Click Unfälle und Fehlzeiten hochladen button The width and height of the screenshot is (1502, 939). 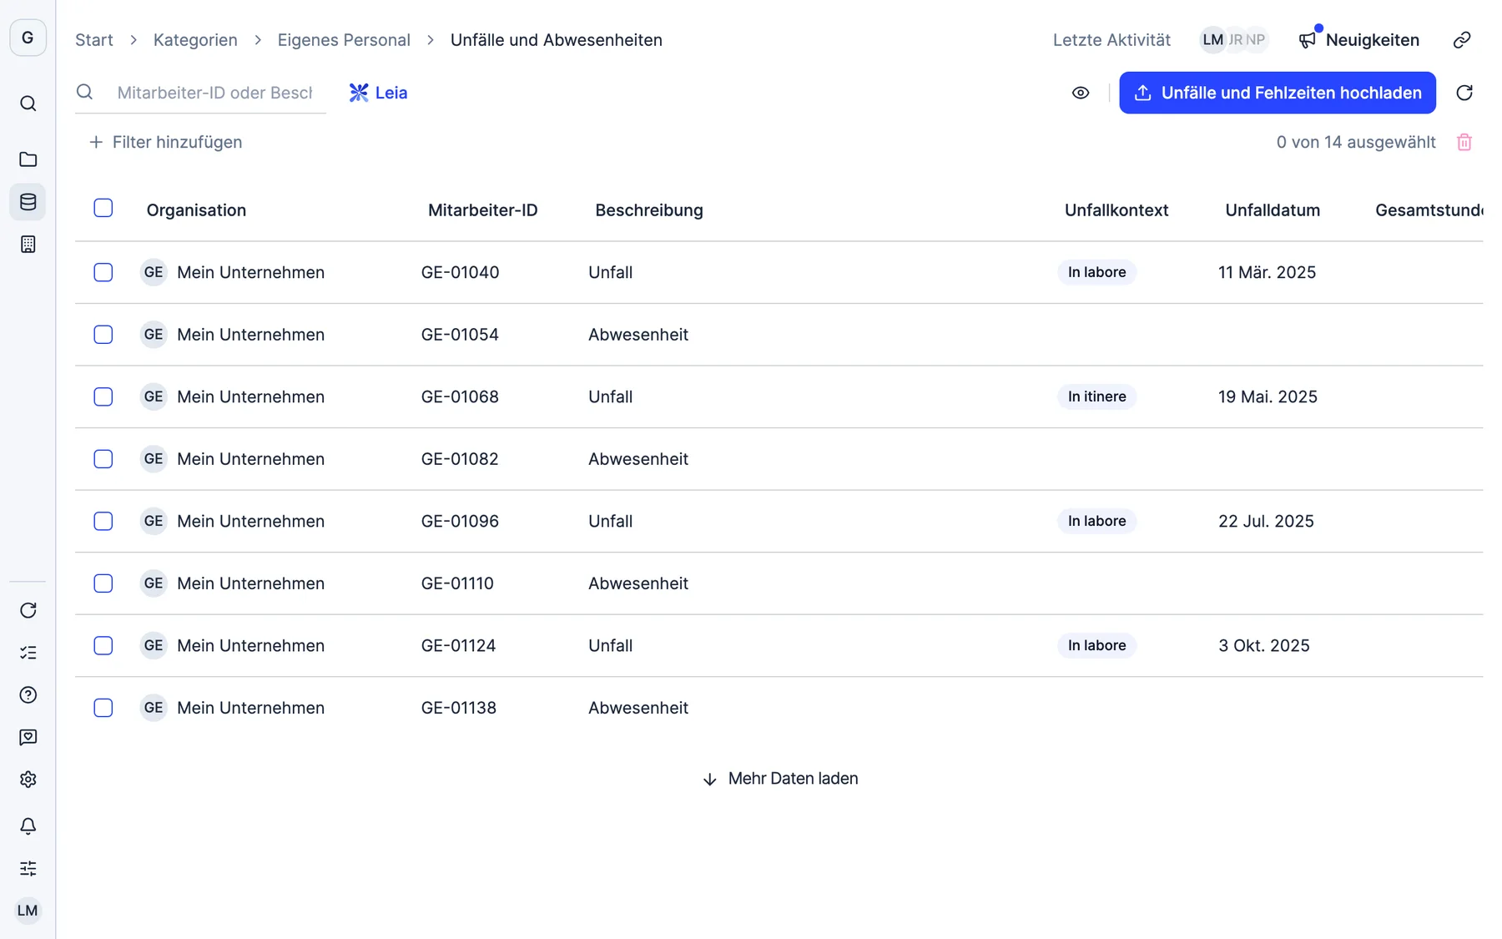pos(1278,93)
